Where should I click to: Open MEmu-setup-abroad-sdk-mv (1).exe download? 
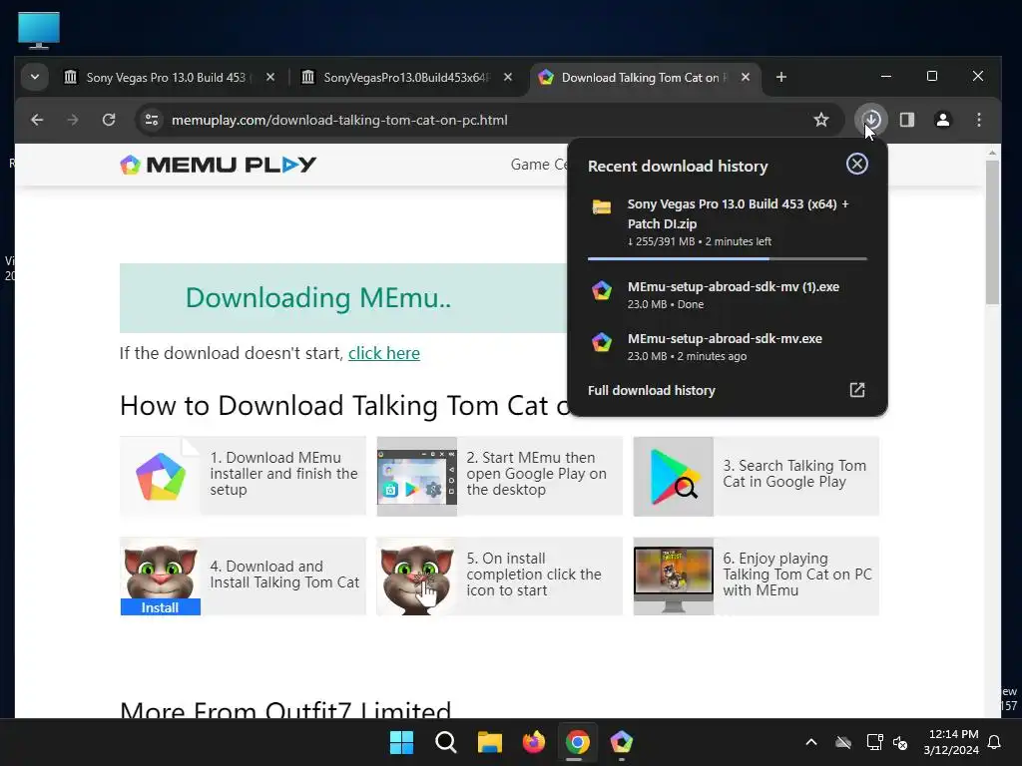click(728, 294)
